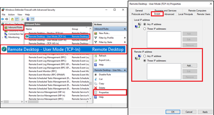Switch to Programs and Services tab

(165, 10)
